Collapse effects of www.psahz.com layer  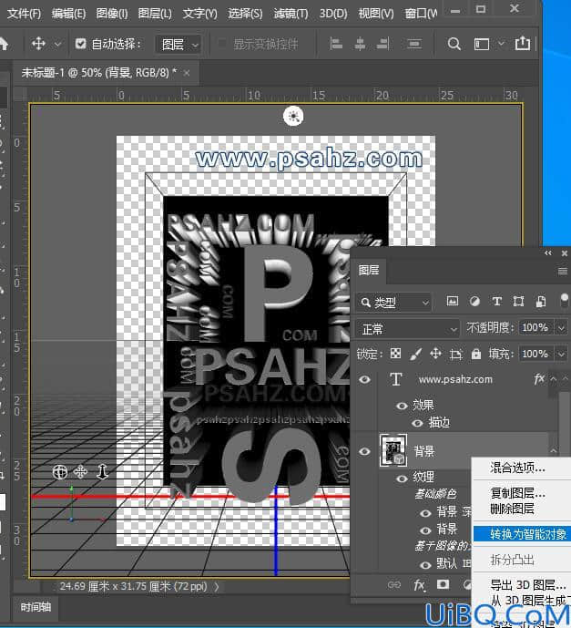(x=554, y=378)
